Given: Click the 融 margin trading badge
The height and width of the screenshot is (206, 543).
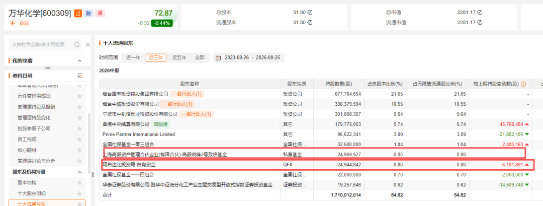Looking at the screenshot, I should 88,14.
